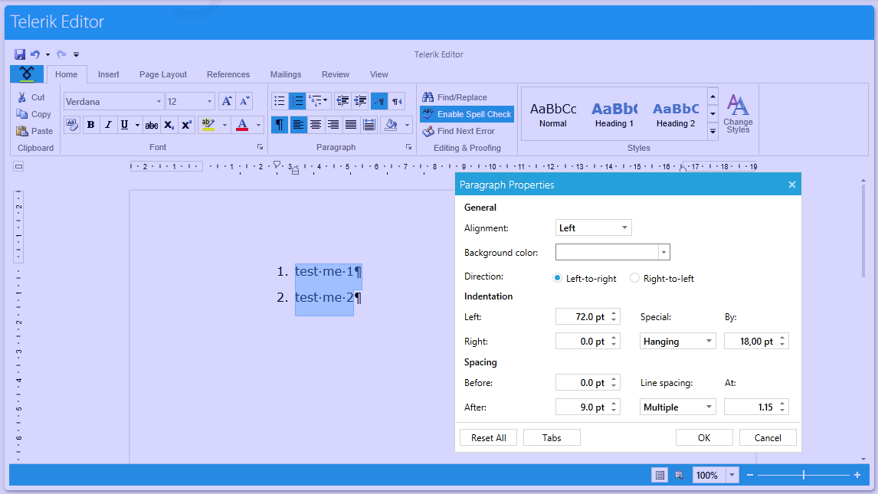Apply the red font color
The height and width of the screenshot is (494, 878).
click(242, 125)
